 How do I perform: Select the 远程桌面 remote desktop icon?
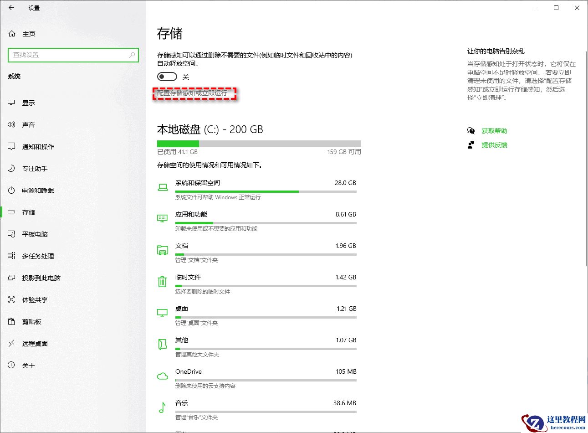point(11,343)
